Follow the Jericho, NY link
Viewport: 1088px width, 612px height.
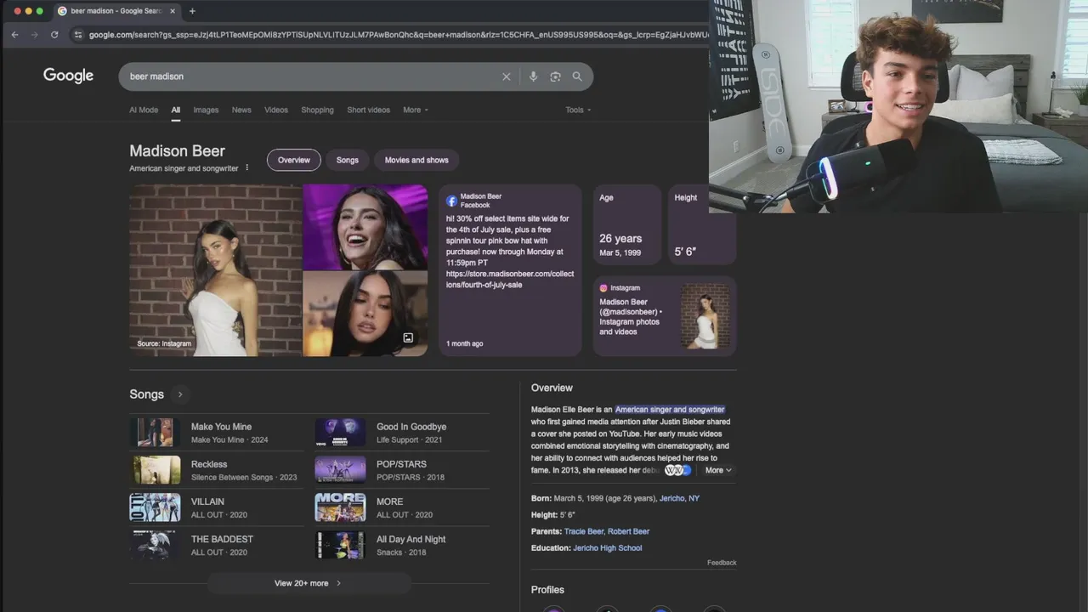pos(679,498)
